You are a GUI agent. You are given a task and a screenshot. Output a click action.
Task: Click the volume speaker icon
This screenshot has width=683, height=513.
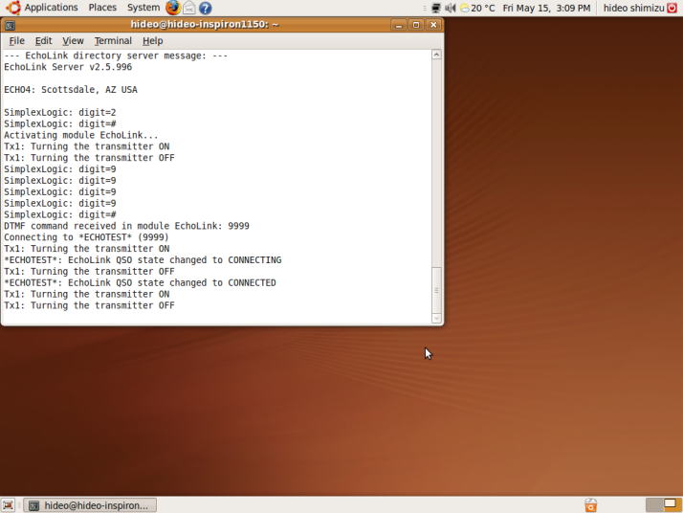[450, 8]
